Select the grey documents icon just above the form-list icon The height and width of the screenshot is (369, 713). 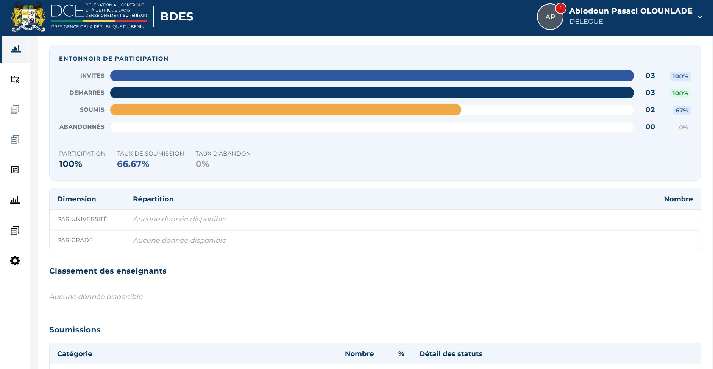(15, 140)
